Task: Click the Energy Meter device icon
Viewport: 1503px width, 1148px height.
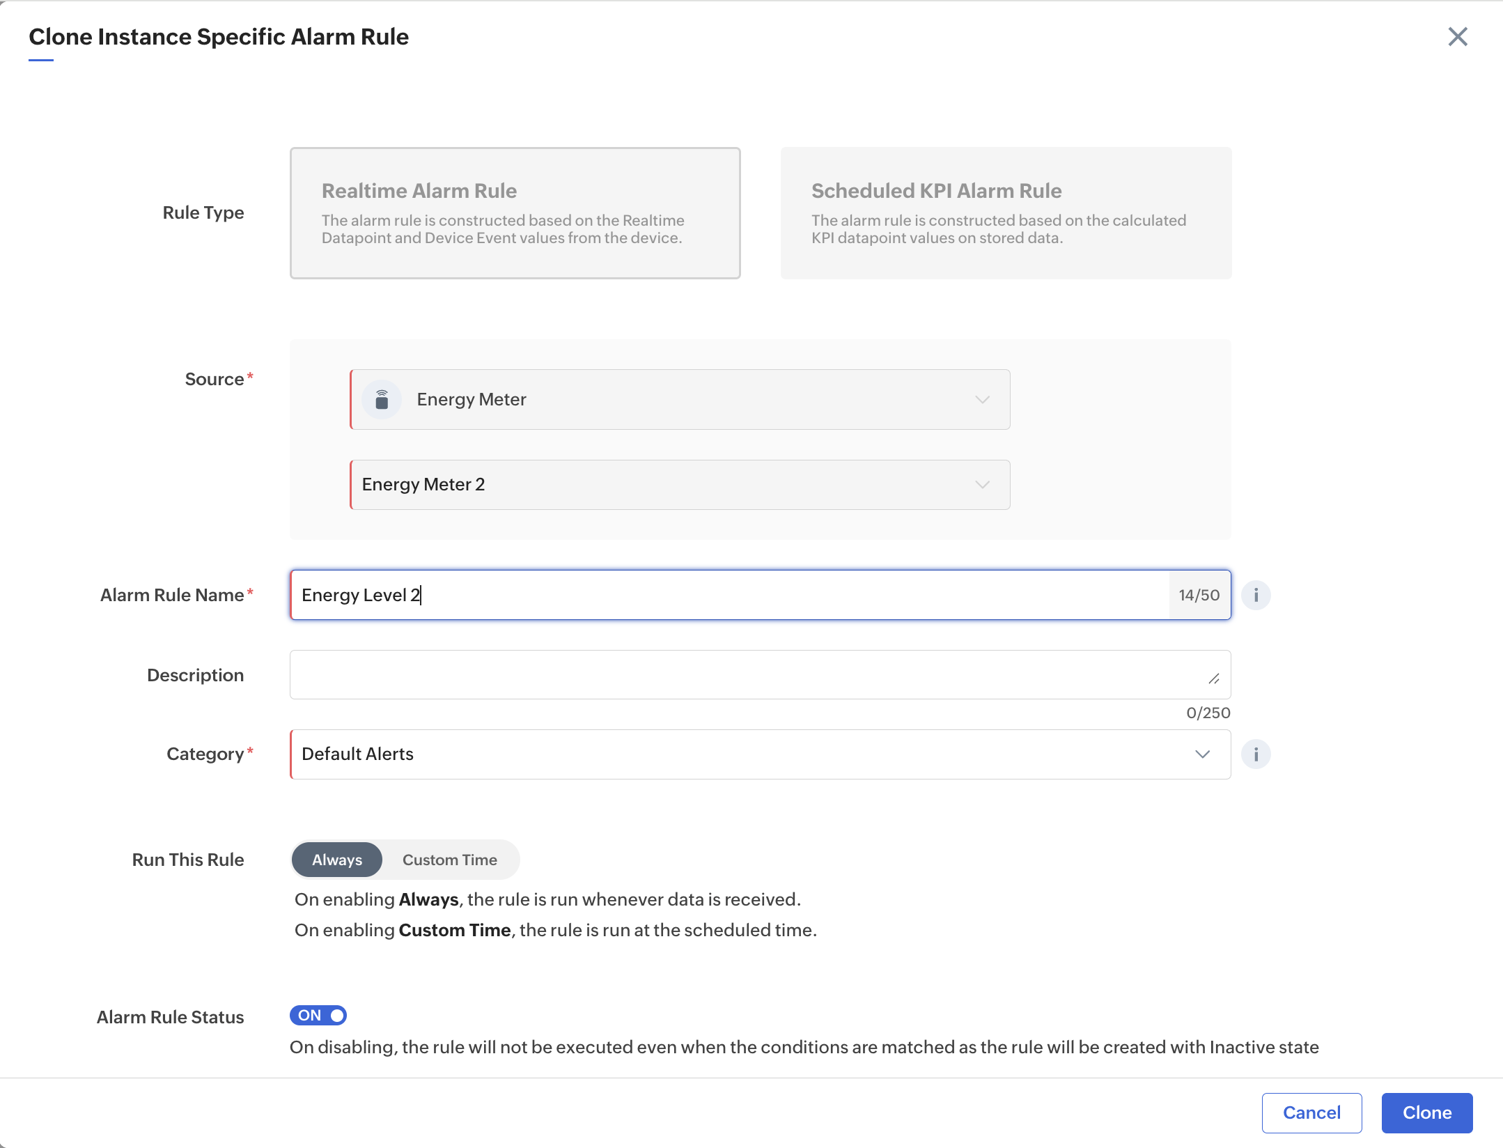Action: (x=382, y=400)
